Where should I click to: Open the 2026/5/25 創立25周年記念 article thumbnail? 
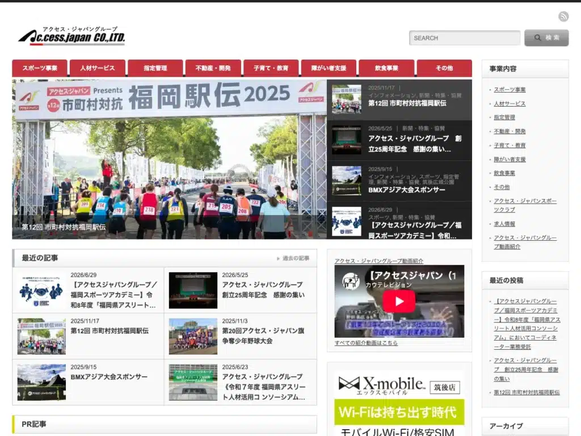(x=193, y=290)
